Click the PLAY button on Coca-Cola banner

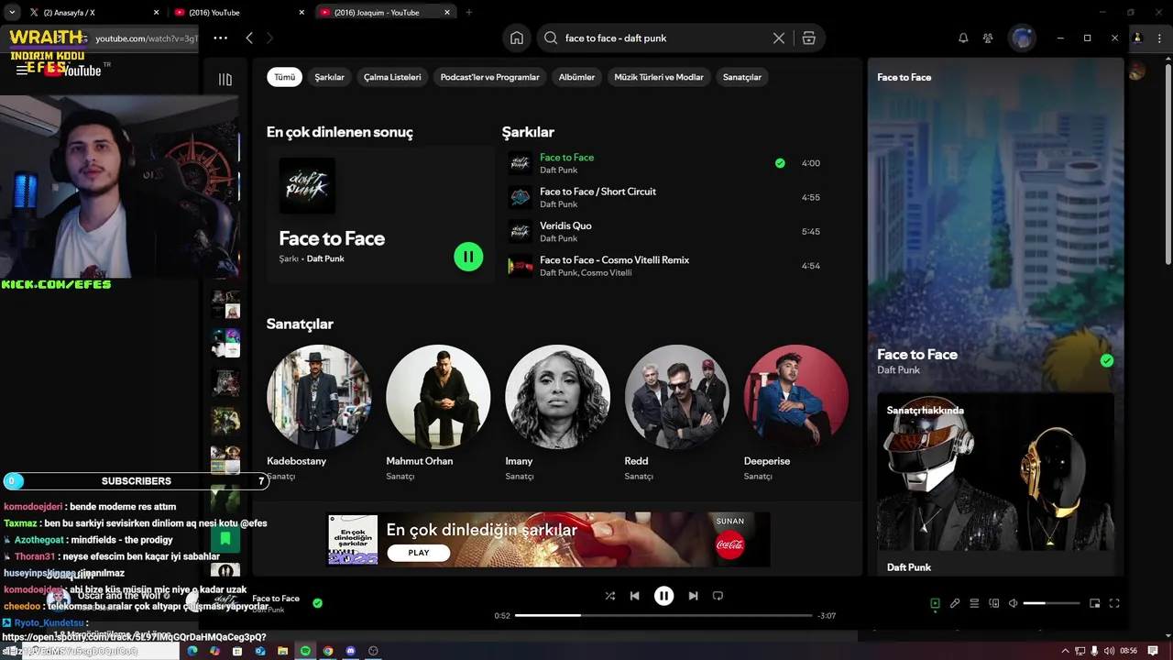(418, 553)
